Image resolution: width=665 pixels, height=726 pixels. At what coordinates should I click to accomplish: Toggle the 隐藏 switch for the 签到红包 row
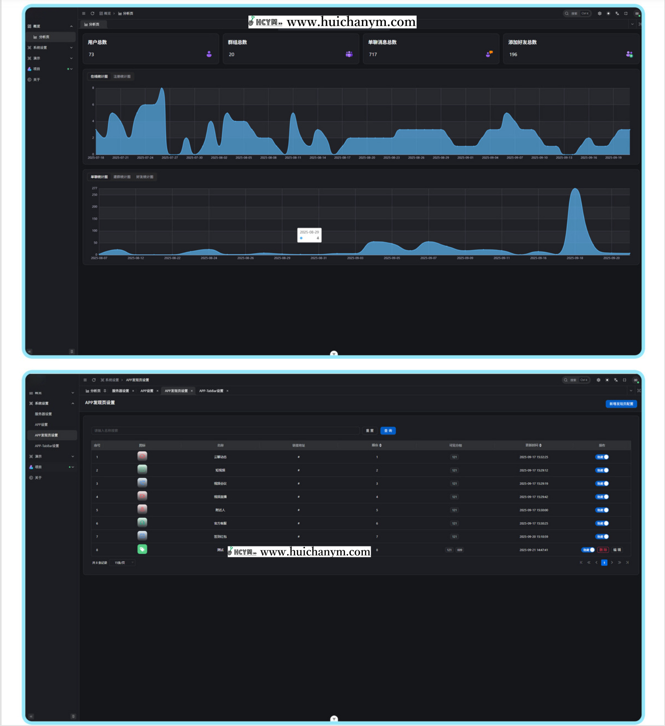point(602,536)
